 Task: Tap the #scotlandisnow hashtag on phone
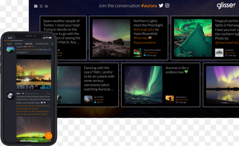pyautogui.click(x=24, y=111)
